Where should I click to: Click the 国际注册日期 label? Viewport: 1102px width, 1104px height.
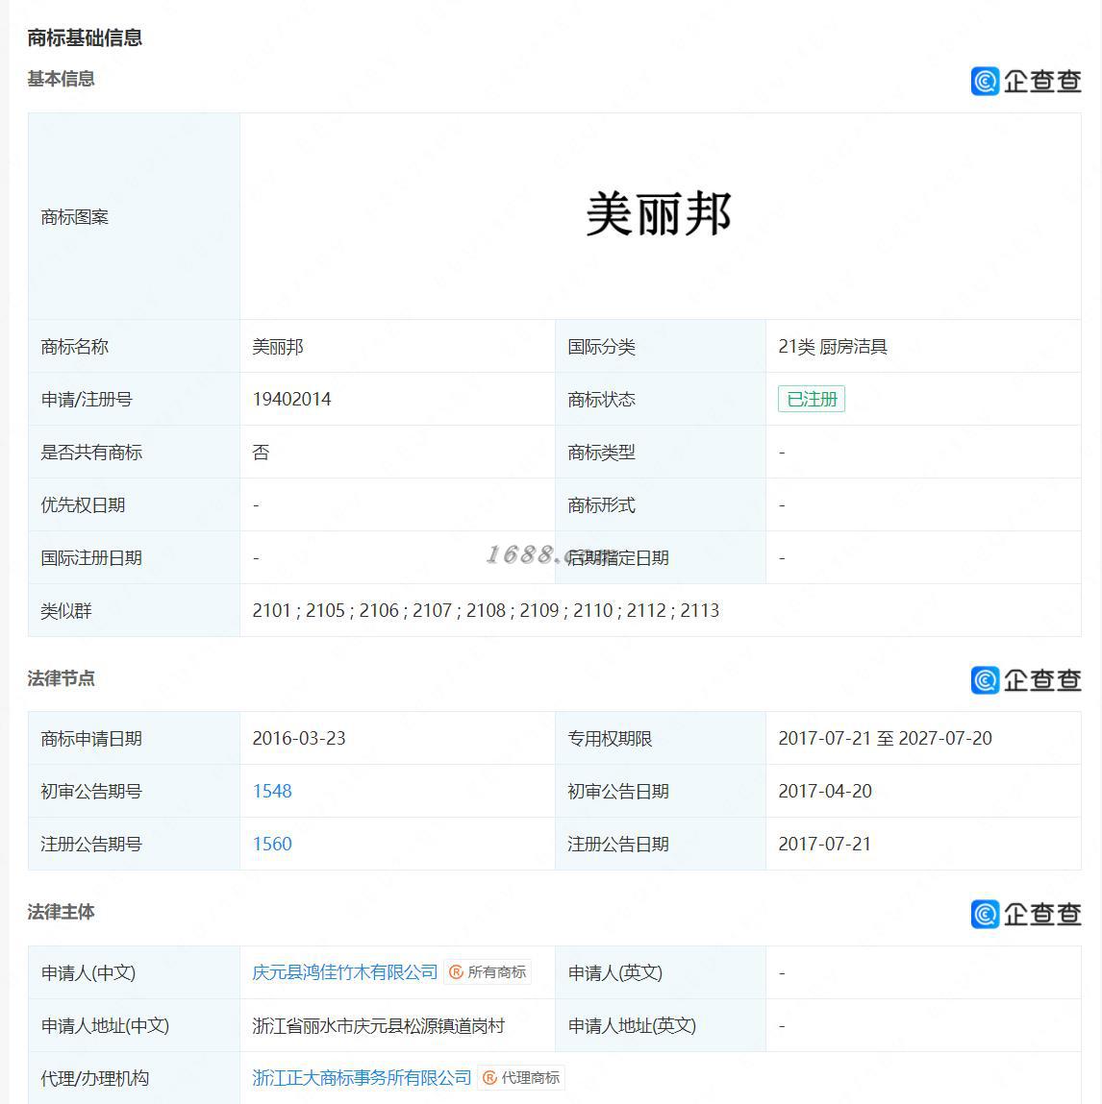point(91,557)
